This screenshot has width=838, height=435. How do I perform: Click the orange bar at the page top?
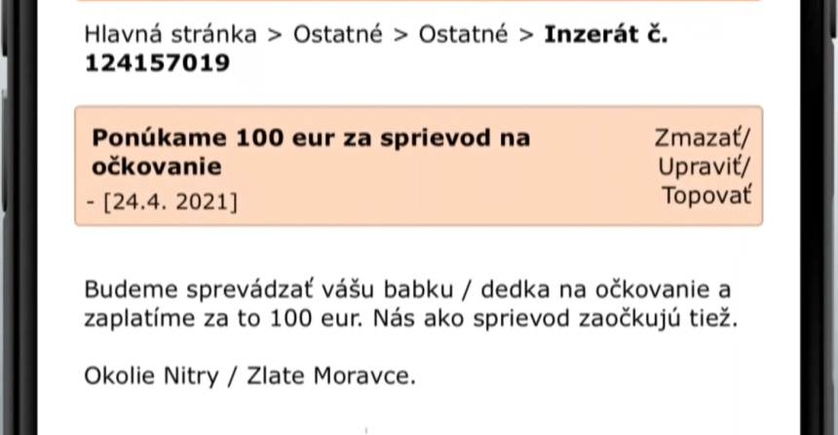pyautogui.click(x=419, y=2)
